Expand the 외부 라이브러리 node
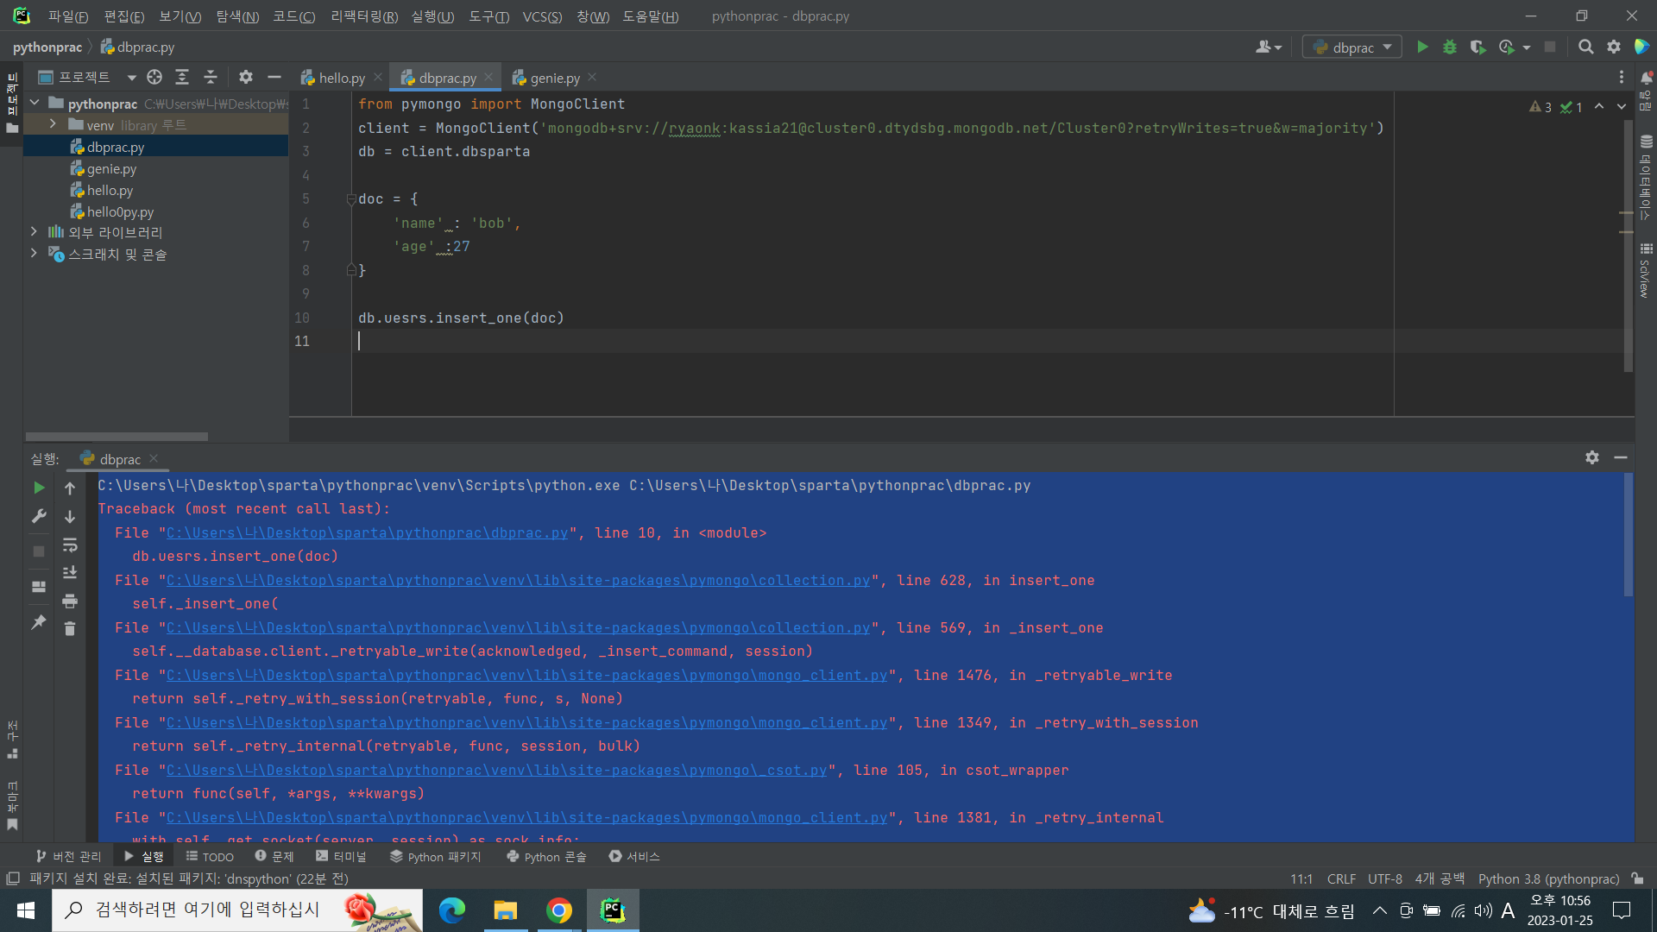This screenshot has width=1657, height=932. coord(34,232)
